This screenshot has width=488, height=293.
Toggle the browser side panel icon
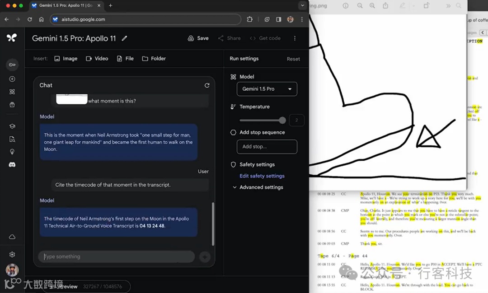click(278, 19)
